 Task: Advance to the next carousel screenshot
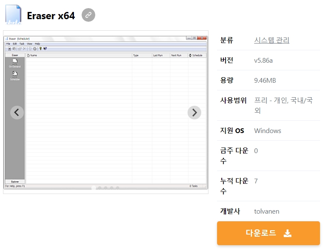click(194, 113)
